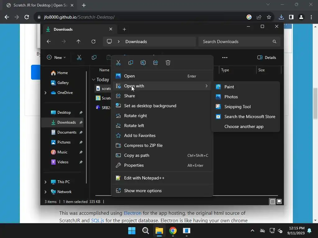This screenshot has width=318, height=238.
Task: Open the Electron link on webpage
Action: click(132, 213)
